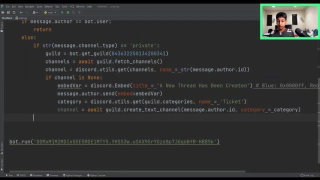320x180 pixels.
Task: Navigate back with the left arrow icon
Action: pos(21,12)
